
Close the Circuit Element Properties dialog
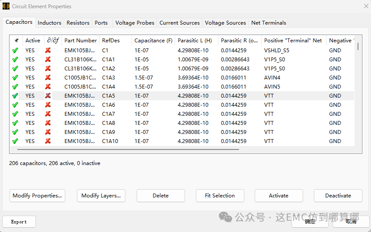click(366, 6)
